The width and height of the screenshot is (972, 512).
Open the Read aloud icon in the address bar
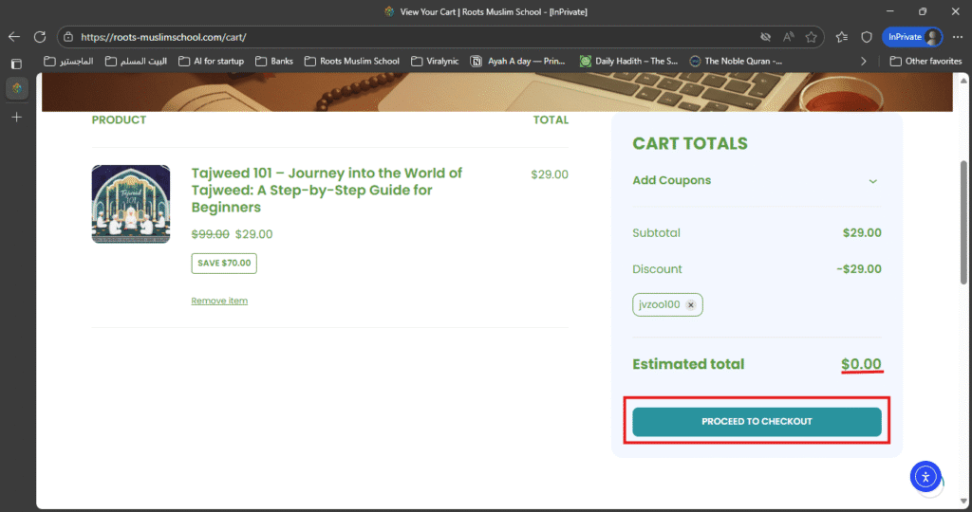tap(788, 37)
